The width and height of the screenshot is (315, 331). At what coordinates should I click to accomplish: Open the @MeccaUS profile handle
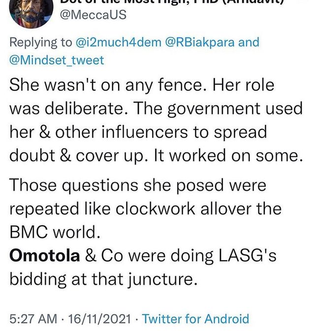92,15
